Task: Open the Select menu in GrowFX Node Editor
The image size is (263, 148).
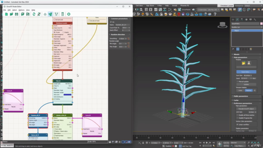Action: pyautogui.click(x=14, y=10)
